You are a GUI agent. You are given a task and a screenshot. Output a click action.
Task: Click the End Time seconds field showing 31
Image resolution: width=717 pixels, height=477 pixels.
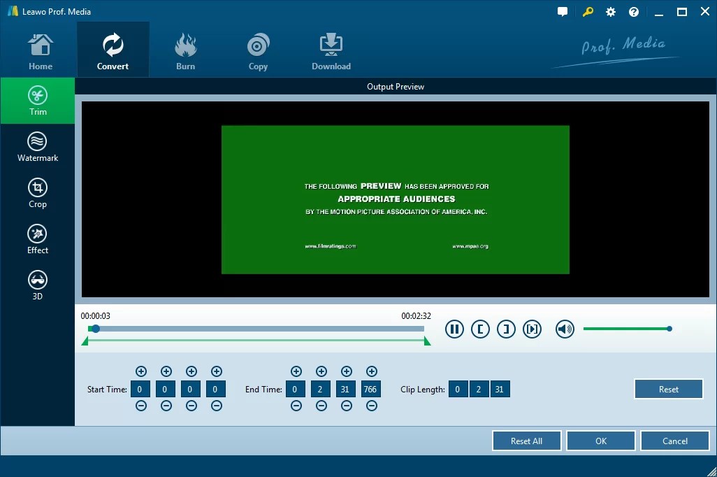[x=346, y=389]
